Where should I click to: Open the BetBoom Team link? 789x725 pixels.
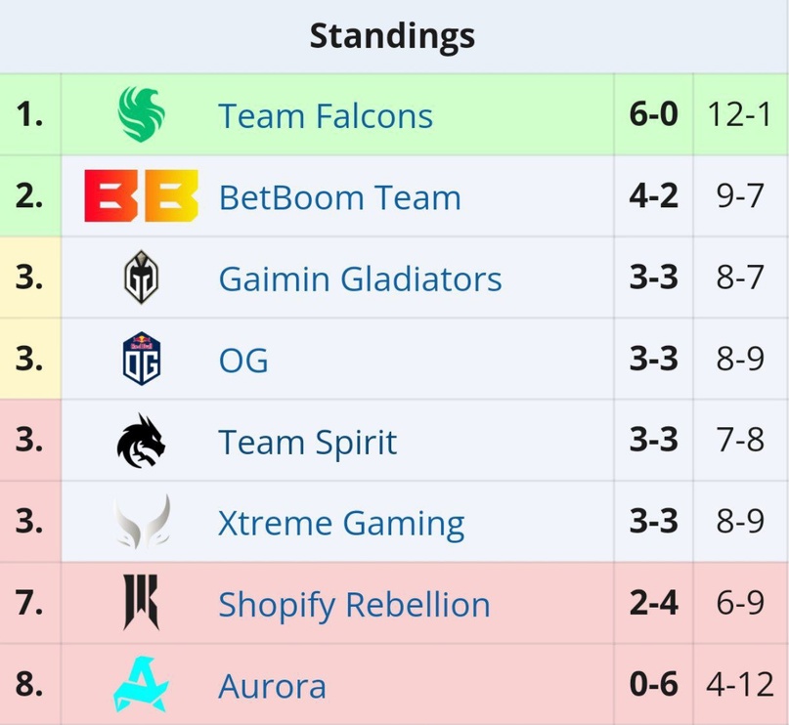339,197
